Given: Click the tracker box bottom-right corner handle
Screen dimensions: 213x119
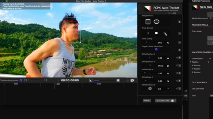Looking at the screenshot, I should coord(80,43).
